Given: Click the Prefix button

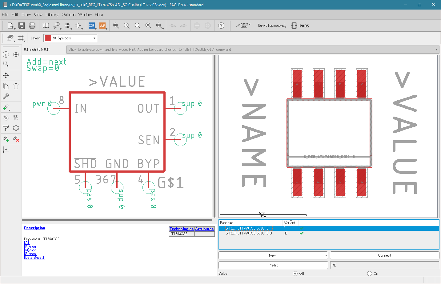Looking at the screenshot, I should 273,265.
